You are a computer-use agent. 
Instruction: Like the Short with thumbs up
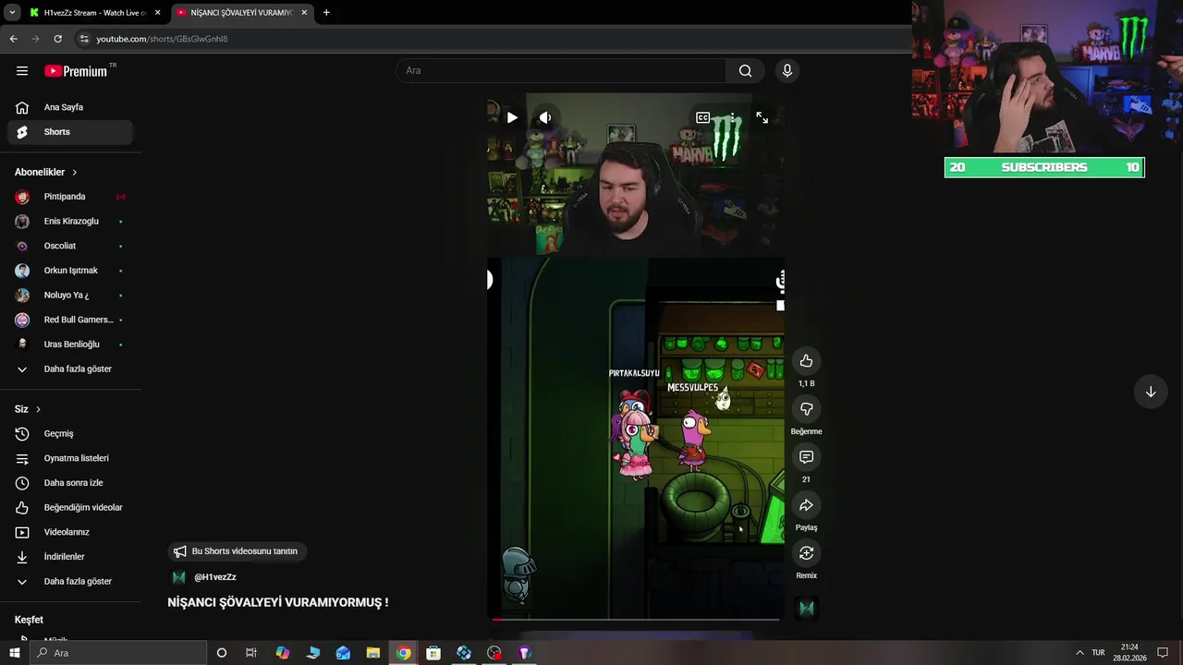coord(806,361)
